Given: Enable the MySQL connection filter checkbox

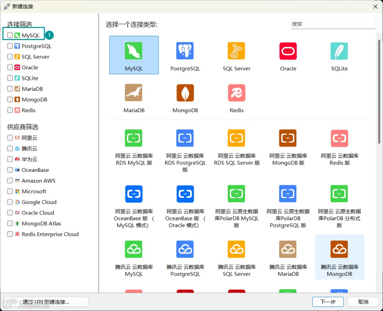Looking at the screenshot, I should [x=10, y=35].
